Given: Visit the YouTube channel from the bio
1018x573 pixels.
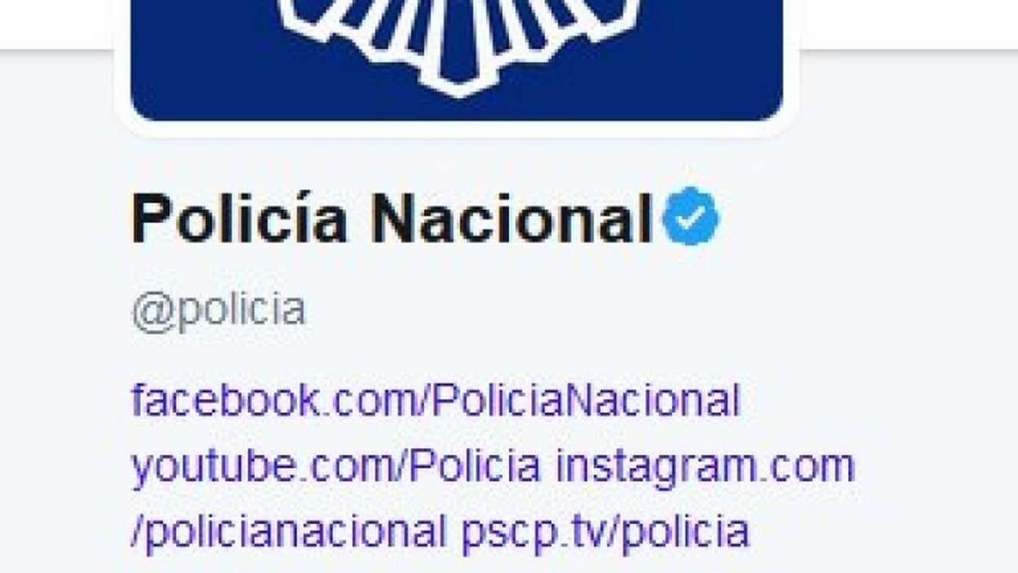Looking at the screenshot, I should point(335,467).
